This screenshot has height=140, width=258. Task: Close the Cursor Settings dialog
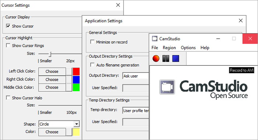(118, 5)
